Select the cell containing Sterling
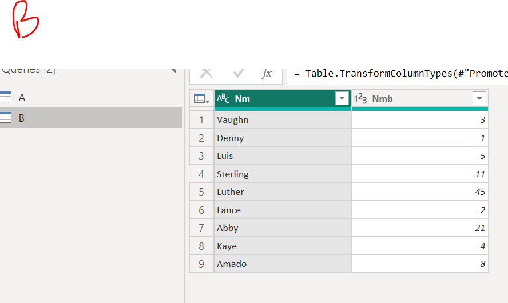This screenshot has width=508, height=303. pyautogui.click(x=283, y=174)
